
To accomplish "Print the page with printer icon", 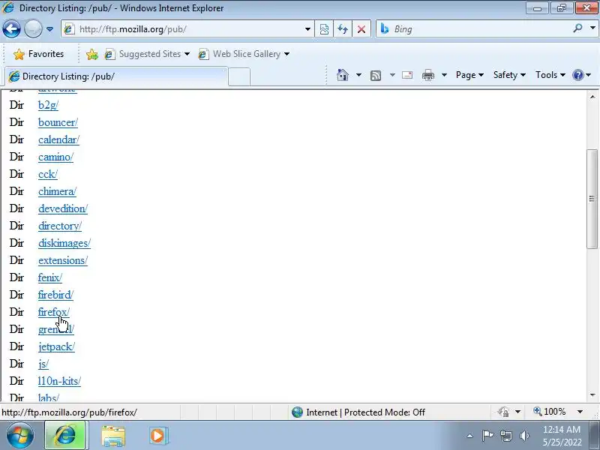I will point(427,75).
